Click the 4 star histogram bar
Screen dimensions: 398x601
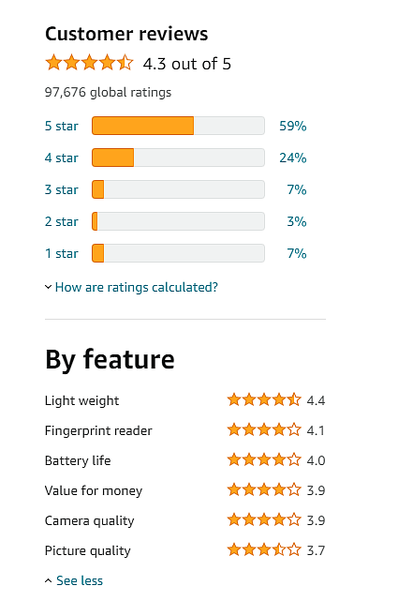click(178, 158)
